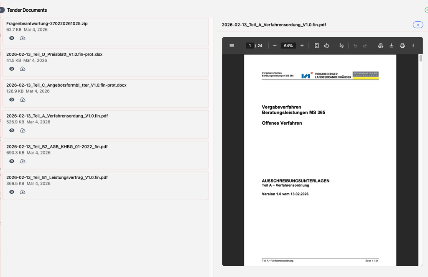Screen dimensions: 428x277
Task: Download the PDF from viewer toolbar
Action: (391, 46)
